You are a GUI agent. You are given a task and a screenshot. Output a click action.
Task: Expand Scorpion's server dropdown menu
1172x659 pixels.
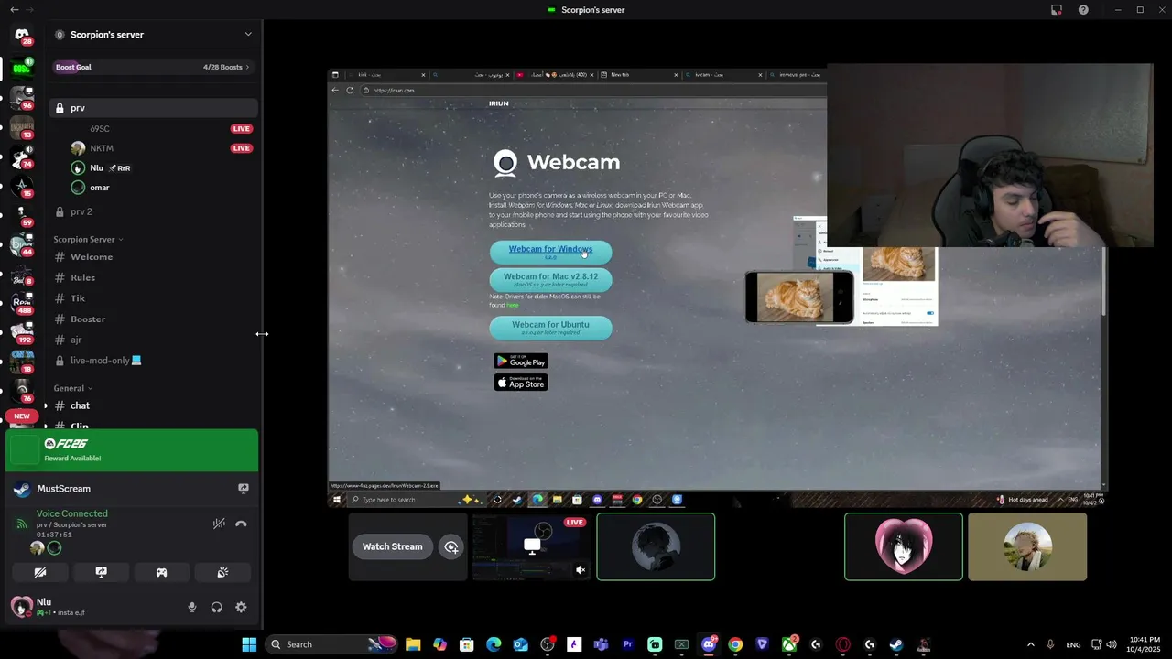coord(247,35)
